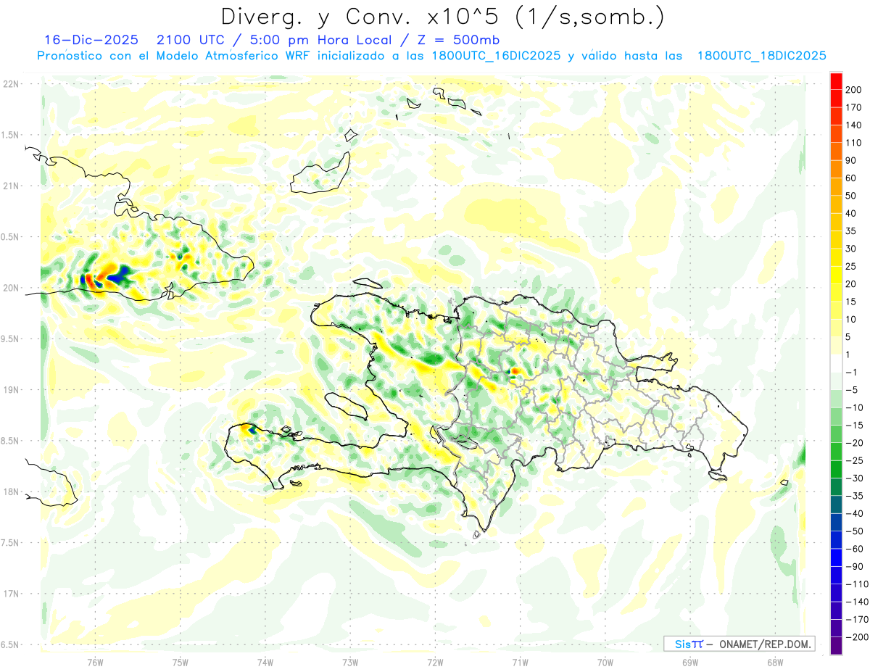This screenshot has height=672, width=870.
Task: Click latitude label '0.5N'
Action: [10, 237]
